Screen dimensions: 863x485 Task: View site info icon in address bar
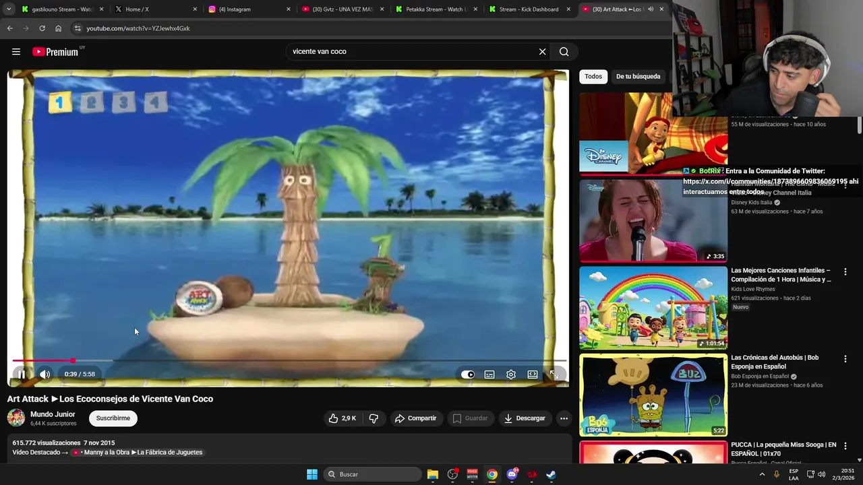click(78, 28)
